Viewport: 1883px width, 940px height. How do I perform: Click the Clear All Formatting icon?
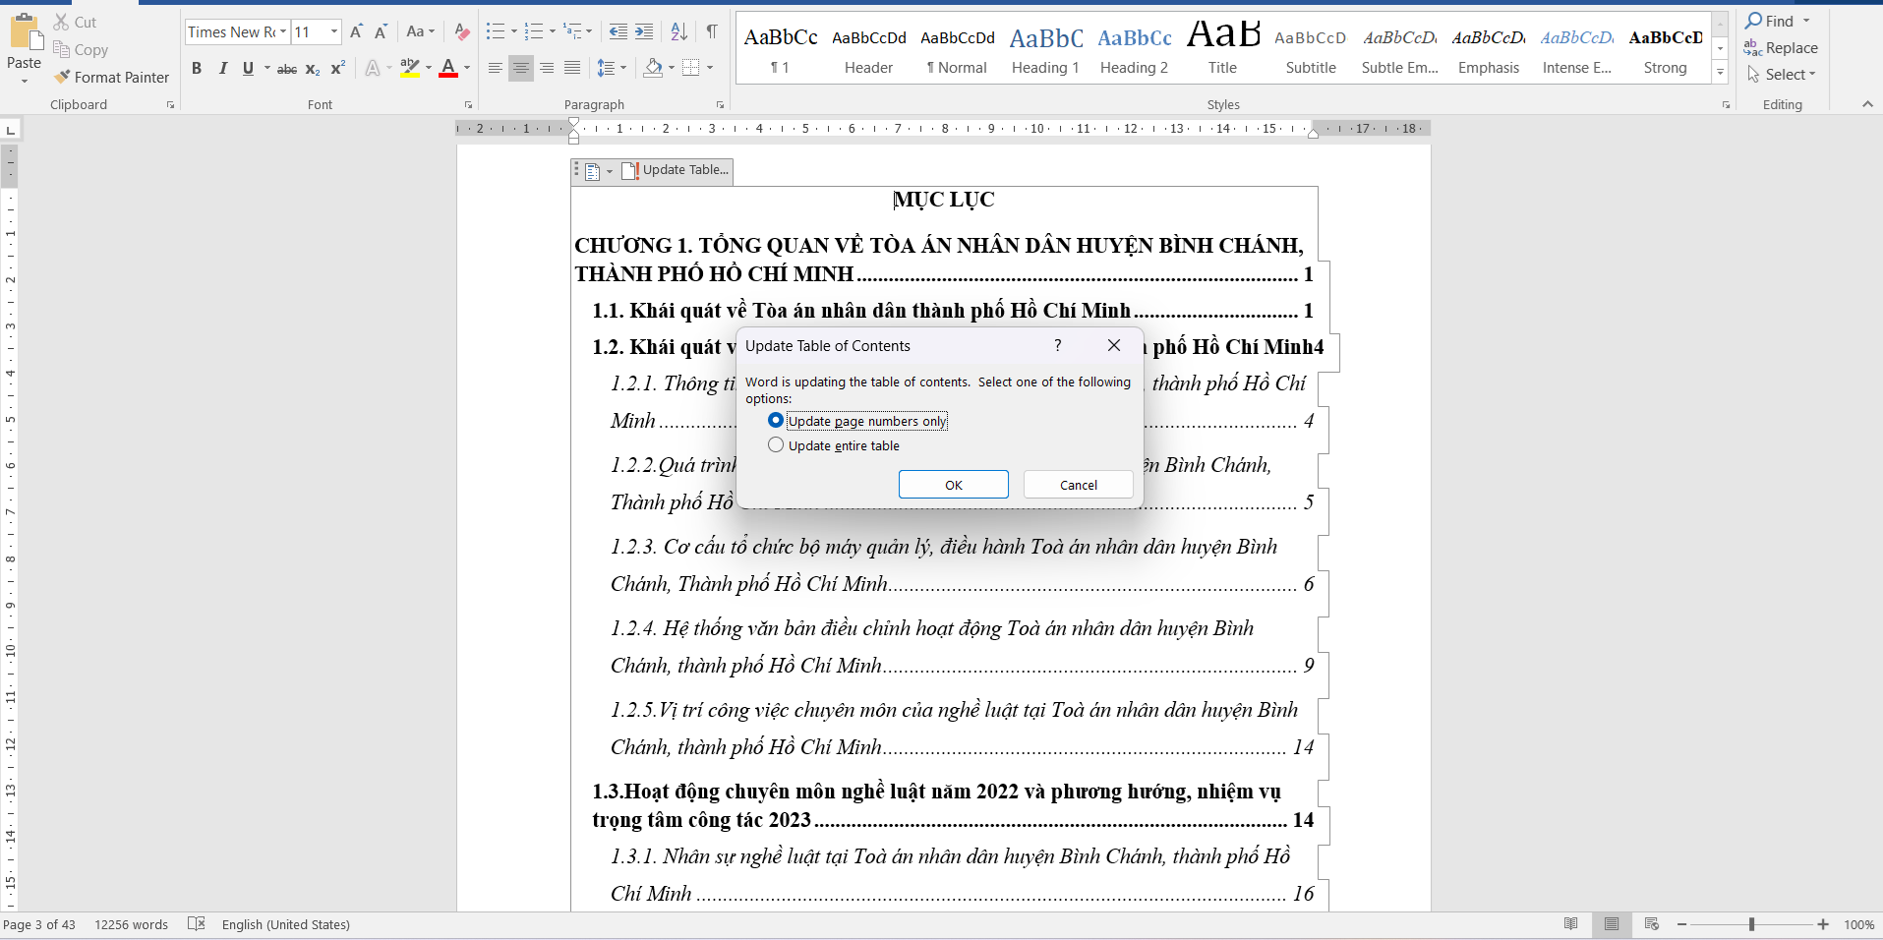pyautogui.click(x=461, y=31)
